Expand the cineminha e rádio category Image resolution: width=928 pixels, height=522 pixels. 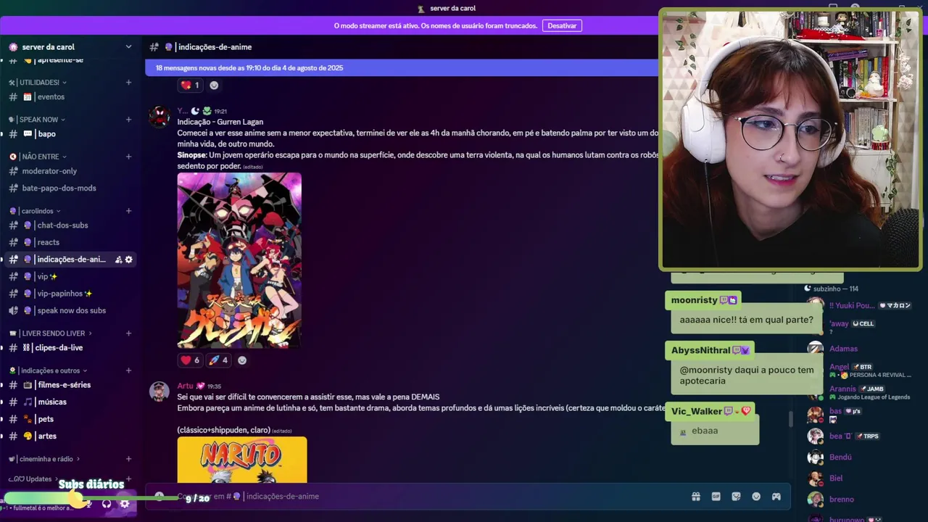[44, 459]
